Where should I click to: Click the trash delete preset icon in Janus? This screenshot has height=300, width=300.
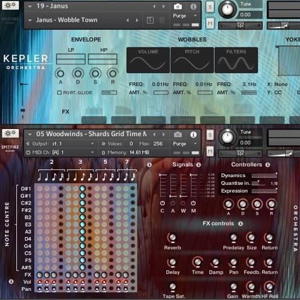coord(162,20)
